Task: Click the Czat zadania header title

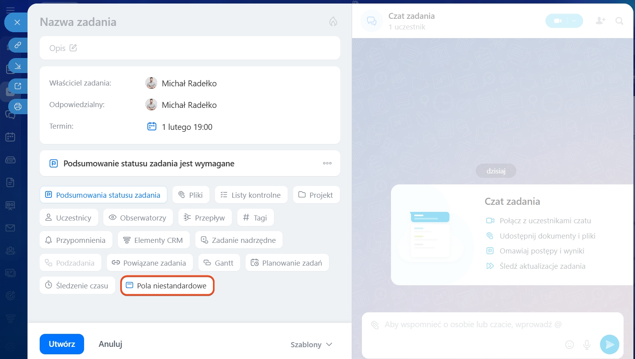Action: [411, 16]
